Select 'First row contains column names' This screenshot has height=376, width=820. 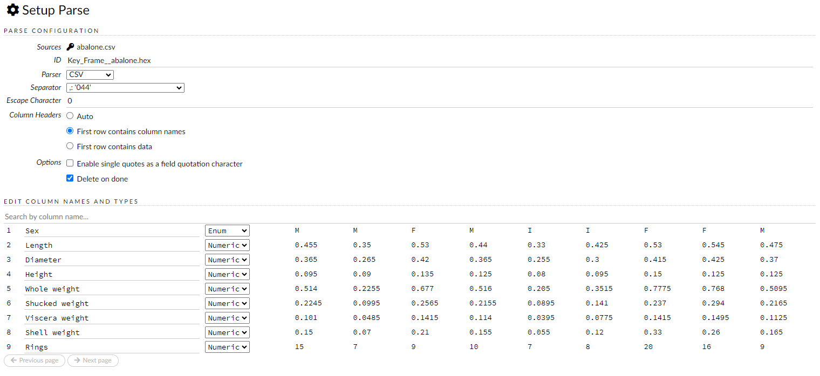click(70, 131)
